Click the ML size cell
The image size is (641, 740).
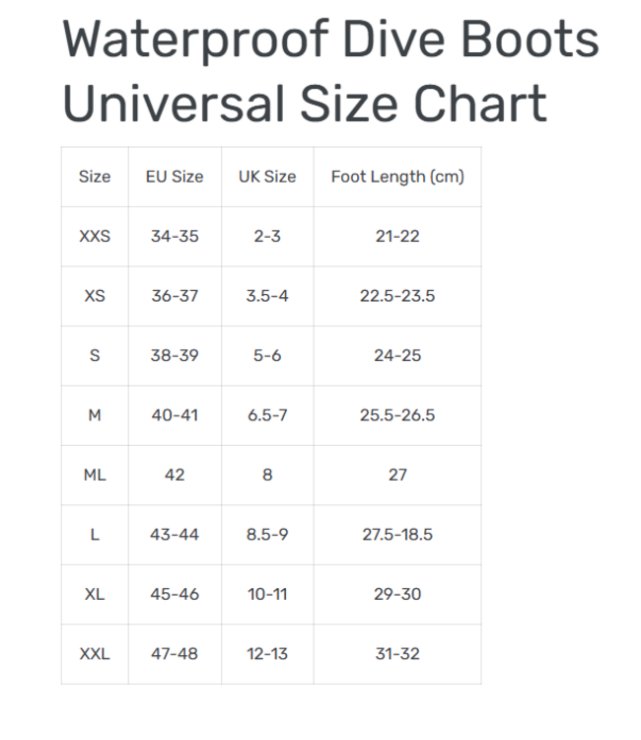pyautogui.click(x=95, y=475)
